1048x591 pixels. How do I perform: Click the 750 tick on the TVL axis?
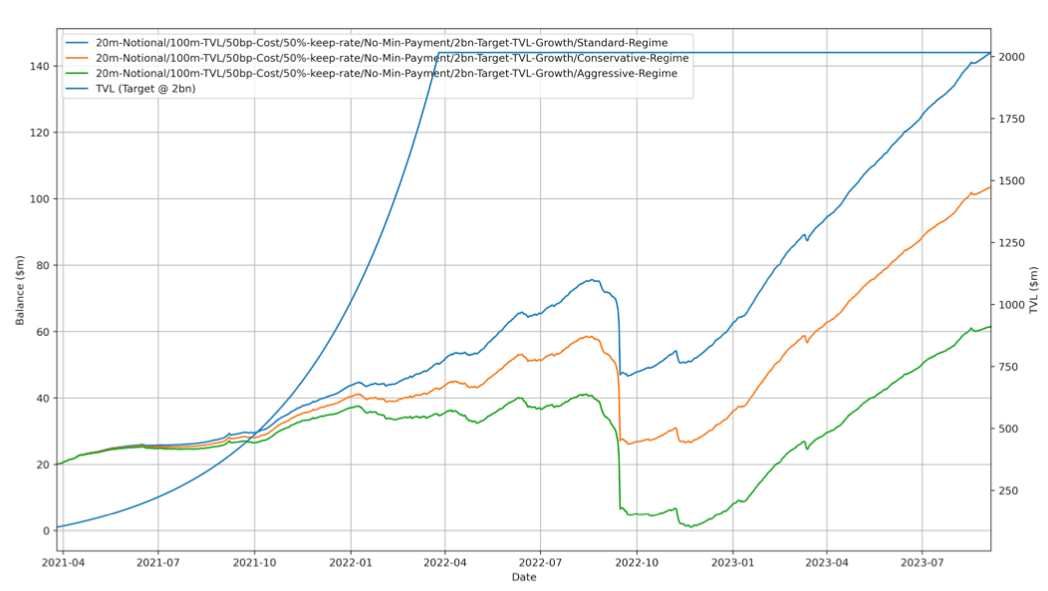click(1008, 367)
